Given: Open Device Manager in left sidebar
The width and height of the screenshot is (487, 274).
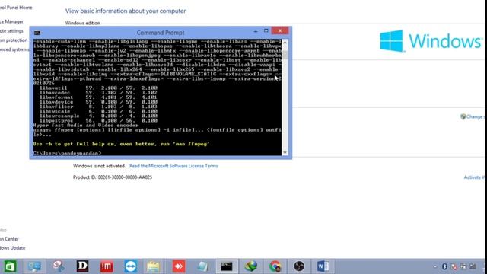Looking at the screenshot, I should (x=11, y=21).
